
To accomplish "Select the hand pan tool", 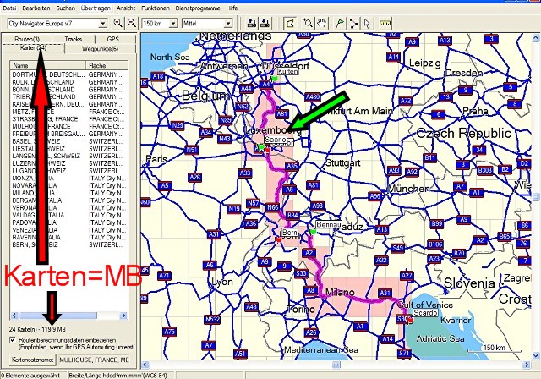I will coord(321,23).
